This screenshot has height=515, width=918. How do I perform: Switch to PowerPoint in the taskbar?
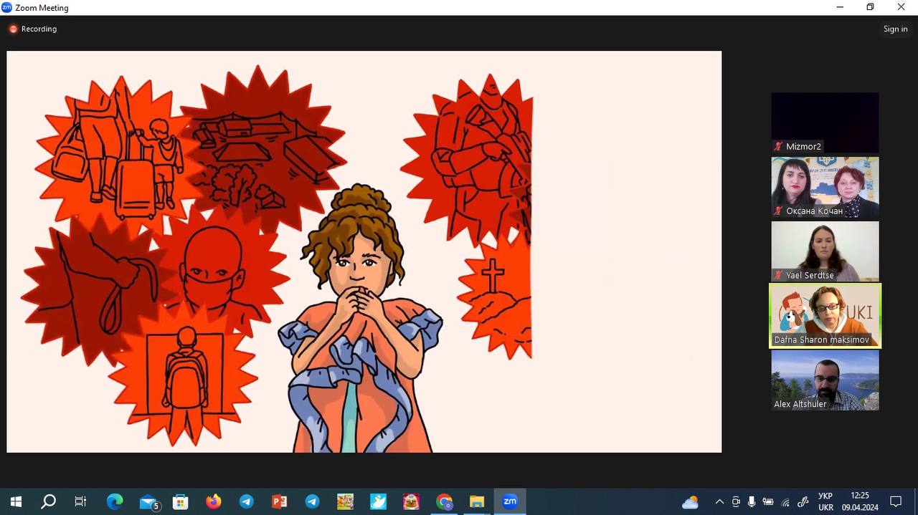tap(280, 502)
